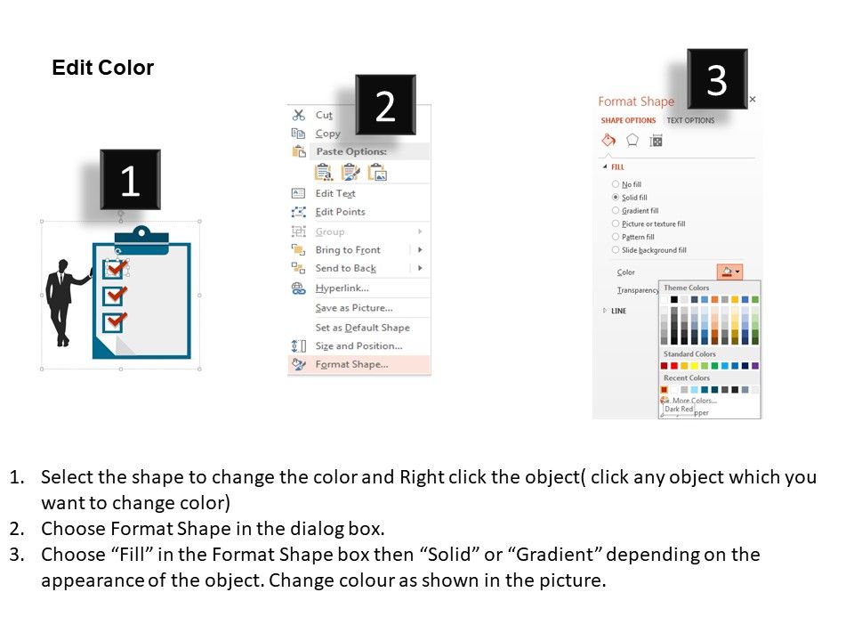
Task: Open the Effects pentagon icon
Action: tap(632, 140)
